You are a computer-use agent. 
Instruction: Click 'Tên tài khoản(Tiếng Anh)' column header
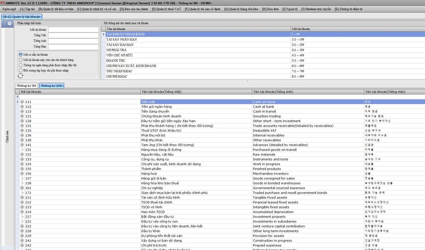[x=270, y=91]
